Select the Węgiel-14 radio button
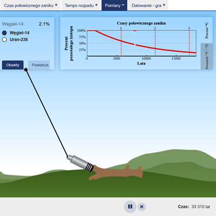 [x=4, y=33]
